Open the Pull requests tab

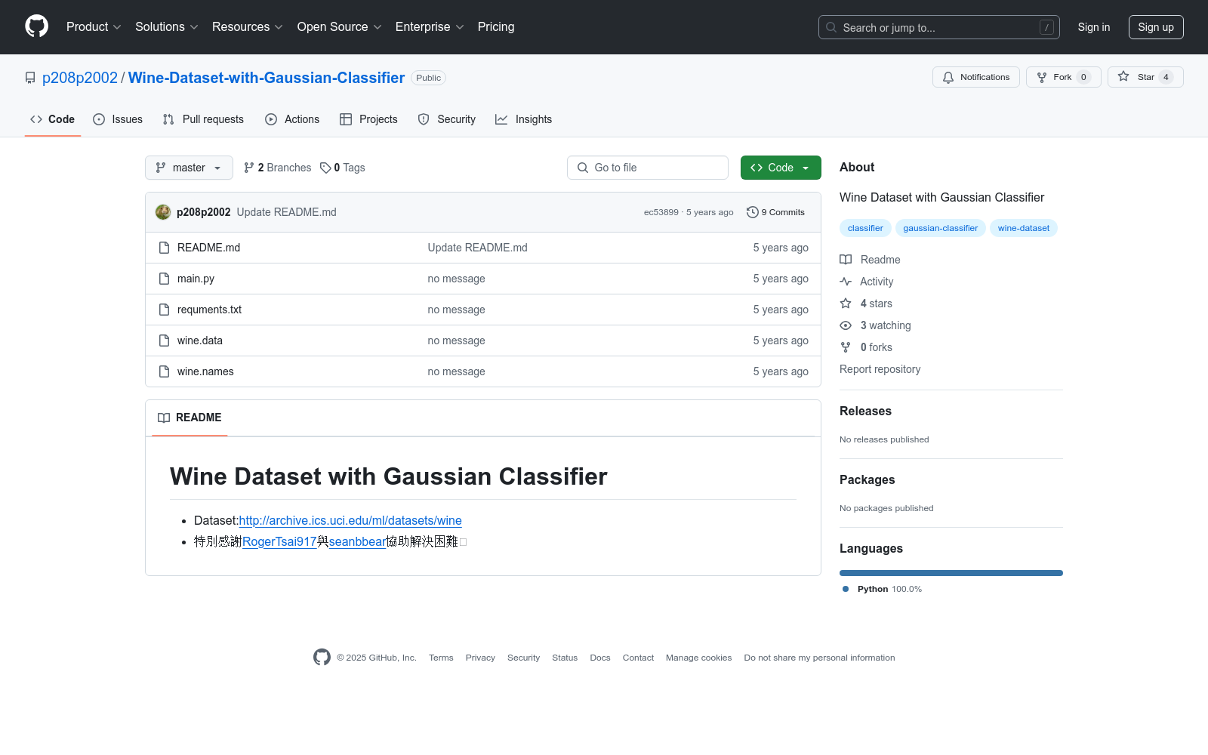coord(203,119)
